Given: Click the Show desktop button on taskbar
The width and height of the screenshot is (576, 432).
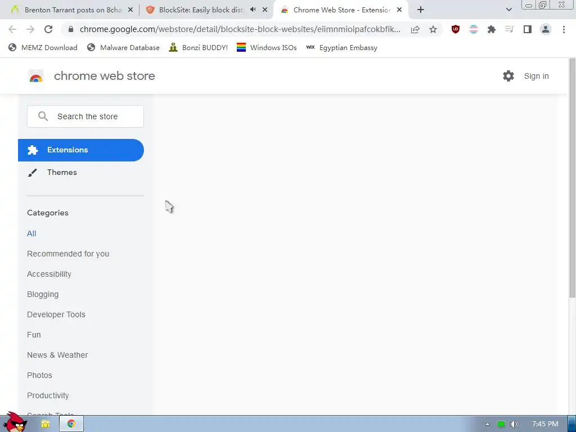Looking at the screenshot, I should 572,424.
